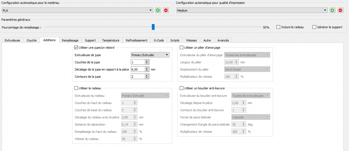
Task: Go to the Température tab
Action: tap(111, 40)
